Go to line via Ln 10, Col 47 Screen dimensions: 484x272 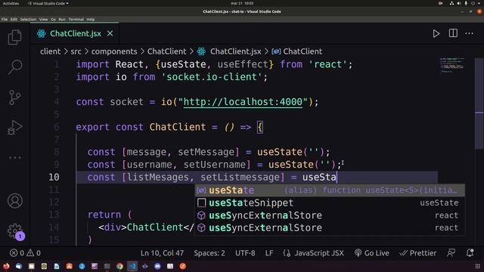tap(162, 253)
